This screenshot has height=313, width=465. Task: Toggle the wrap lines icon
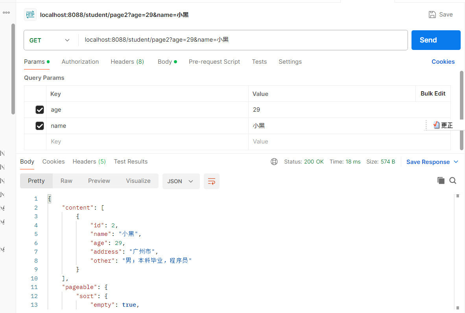point(212,181)
